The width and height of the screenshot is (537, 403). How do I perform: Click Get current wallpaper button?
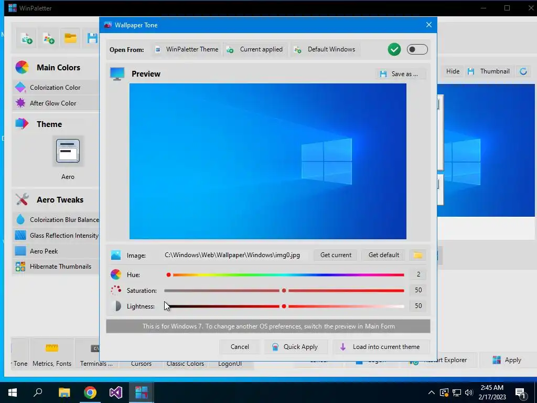click(336, 255)
